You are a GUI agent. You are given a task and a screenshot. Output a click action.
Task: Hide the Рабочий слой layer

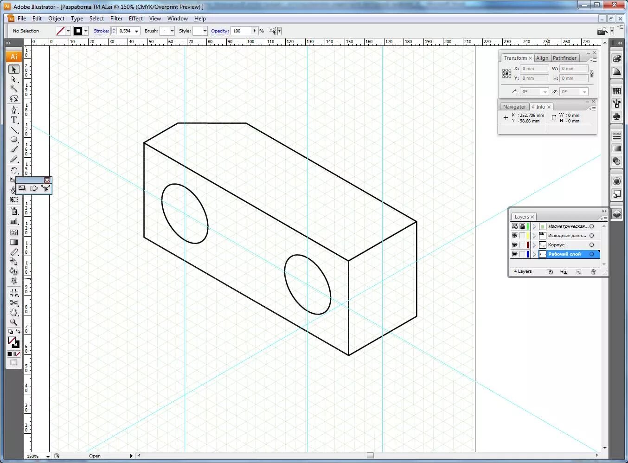pos(514,254)
